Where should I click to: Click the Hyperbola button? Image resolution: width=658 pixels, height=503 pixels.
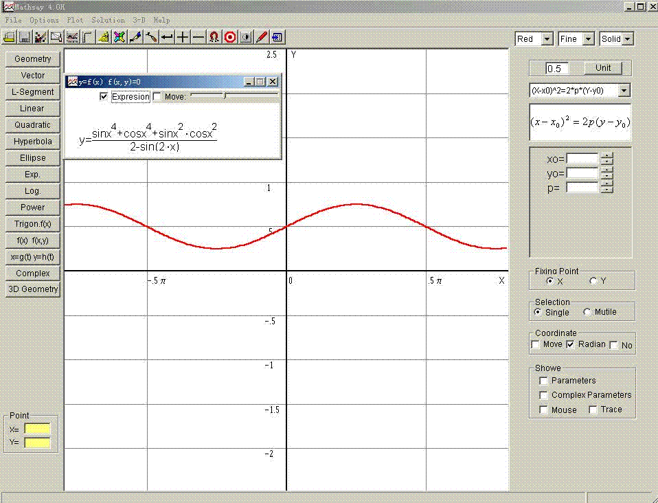(x=33, y=142)
